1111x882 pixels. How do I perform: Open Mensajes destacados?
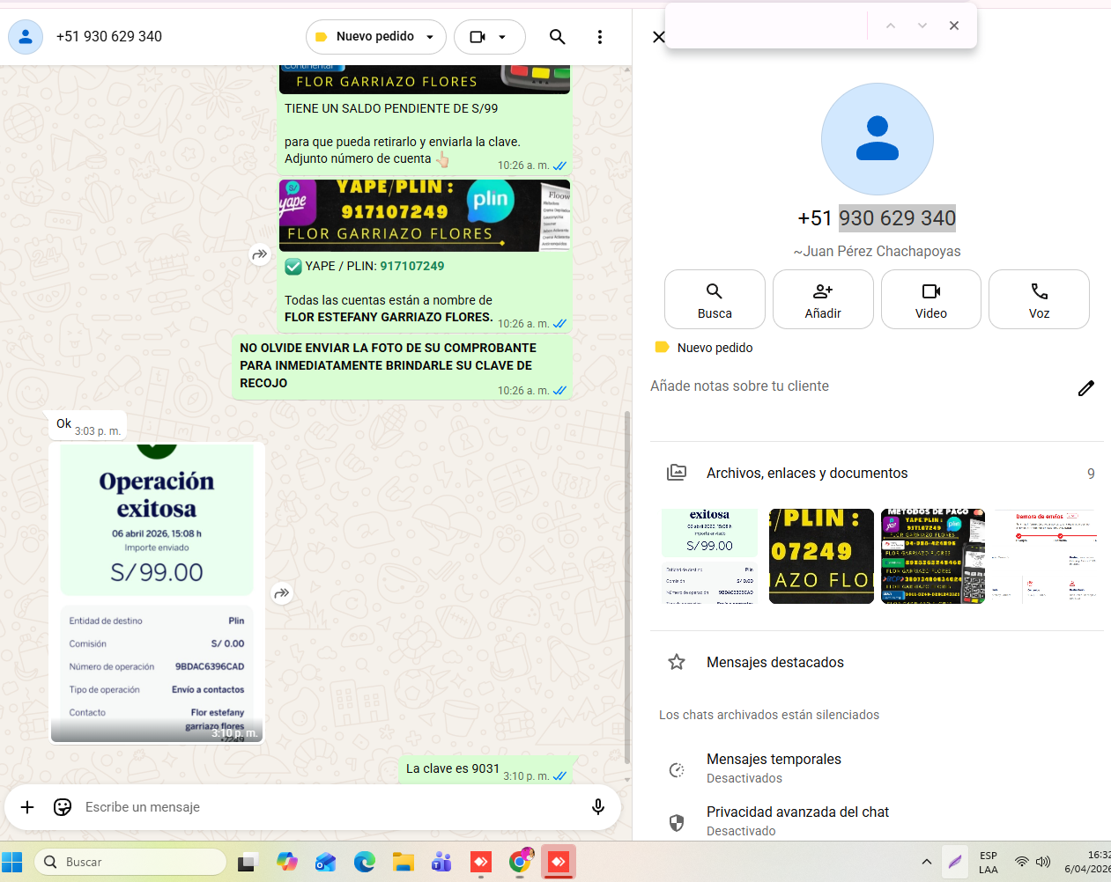774,663
